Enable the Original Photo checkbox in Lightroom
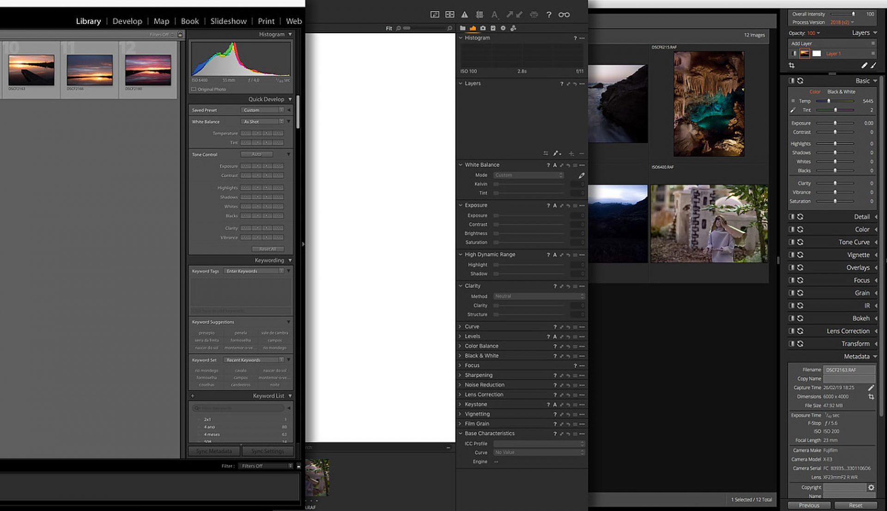Viewport: 887px width, 511px height. [x=194, y=89]
